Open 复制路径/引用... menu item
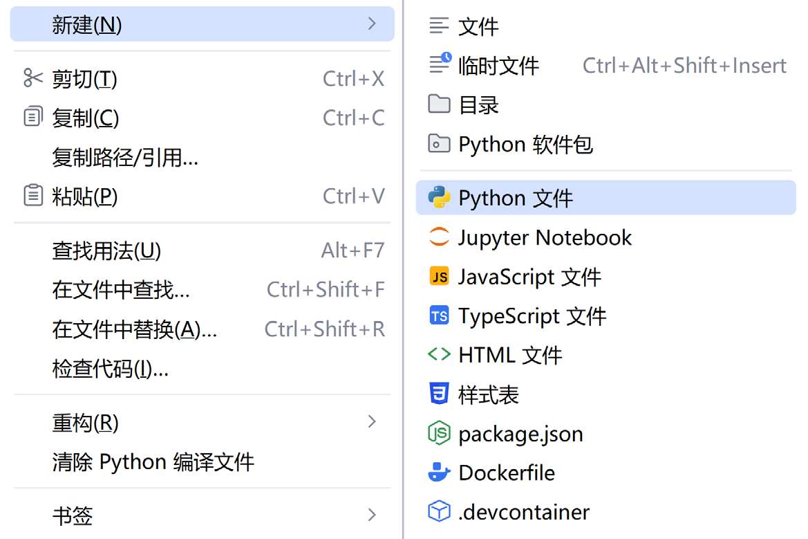 (x=125, y=158)
